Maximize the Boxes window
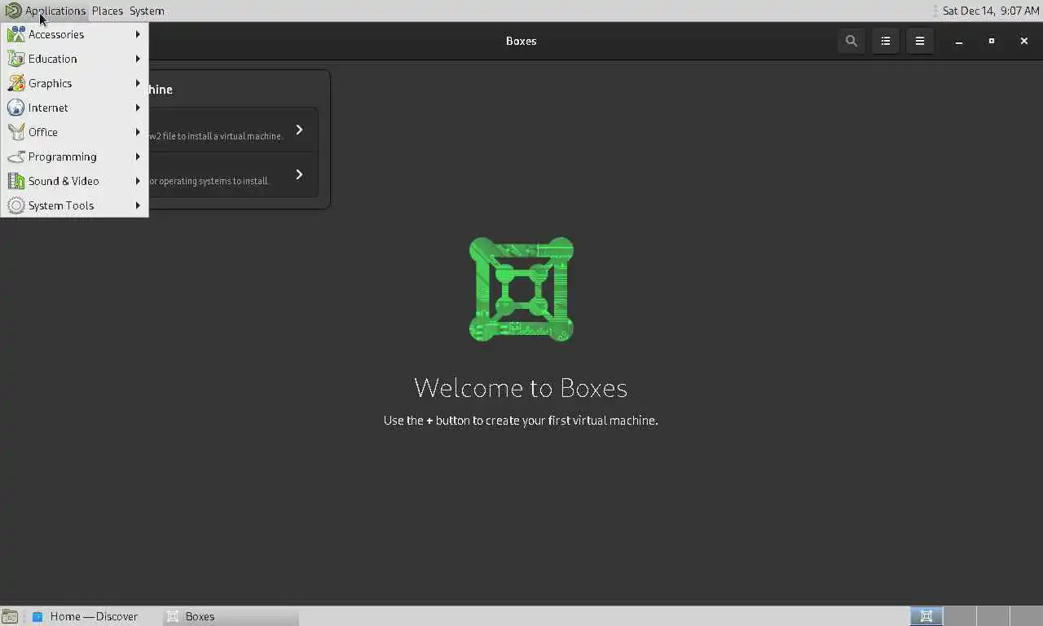Image resolution: width=1043 pixels, height=626 pixels. pos(992,41)
